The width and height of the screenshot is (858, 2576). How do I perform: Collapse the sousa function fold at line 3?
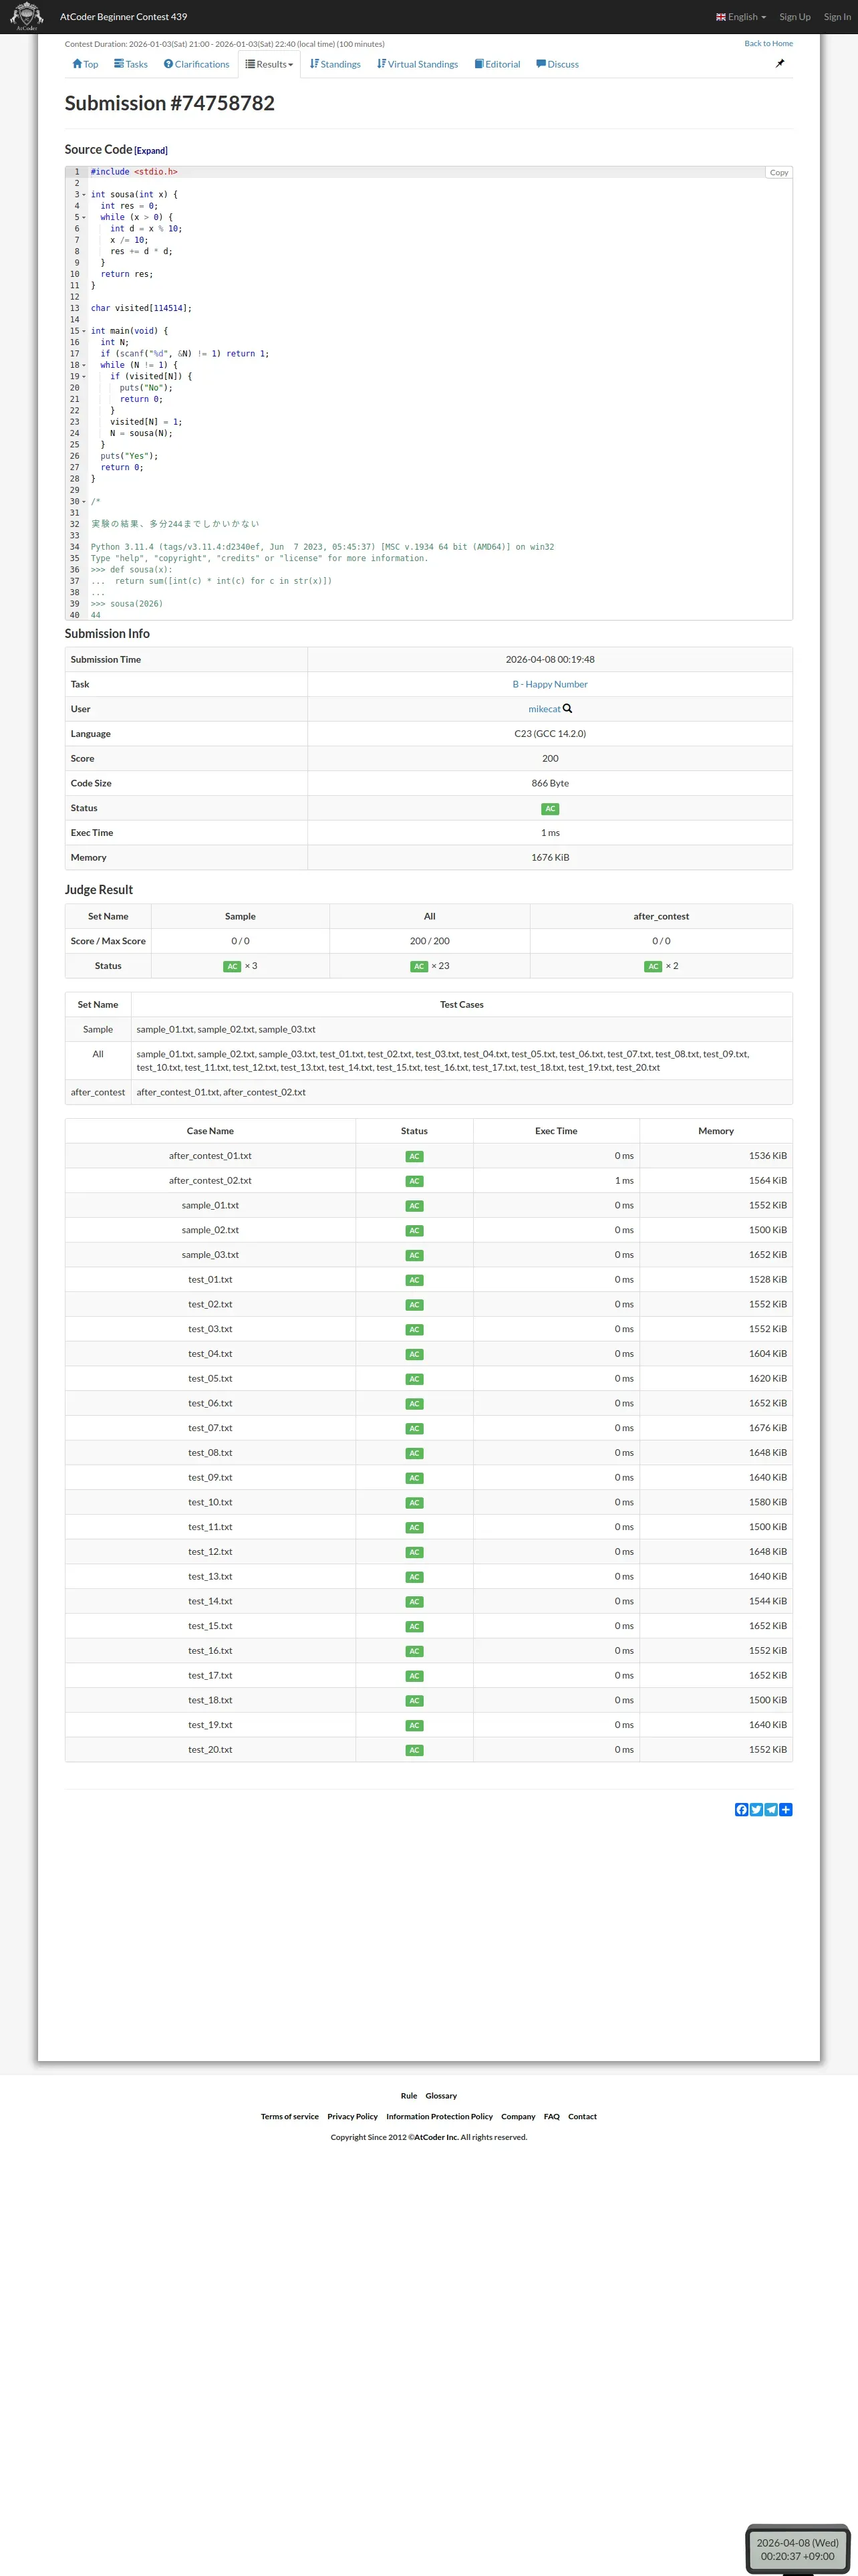click(84, 195)
